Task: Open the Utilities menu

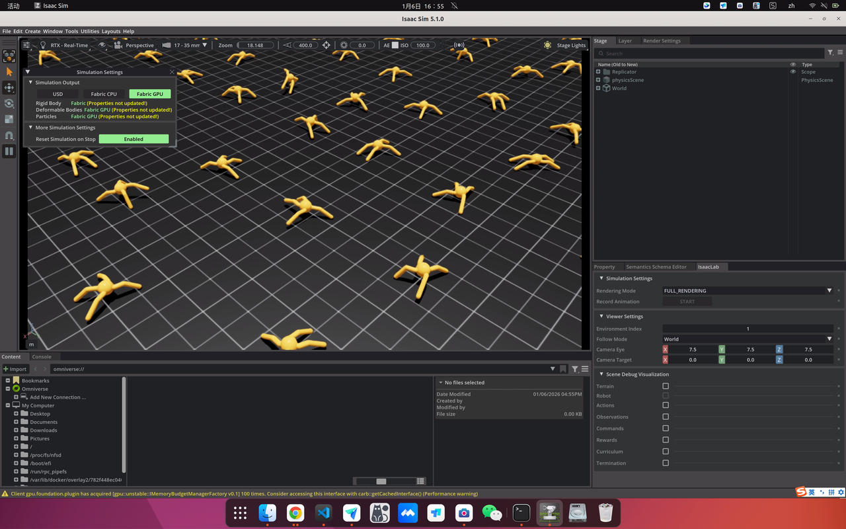Action: [x=90, y=31]
